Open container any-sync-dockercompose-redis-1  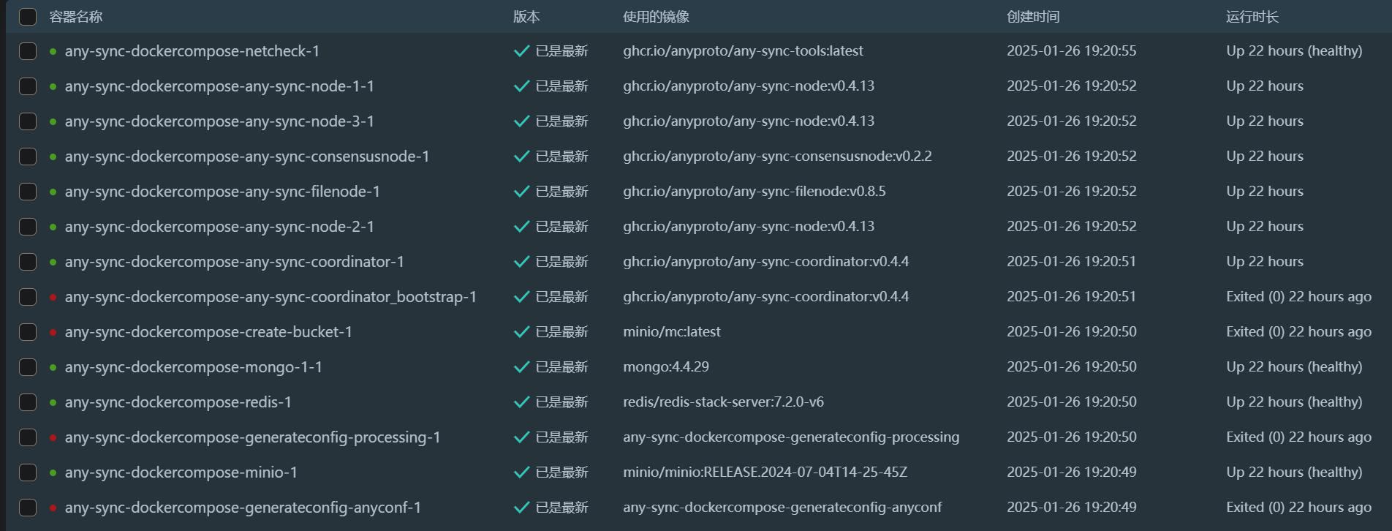click(x=178, y=402)
